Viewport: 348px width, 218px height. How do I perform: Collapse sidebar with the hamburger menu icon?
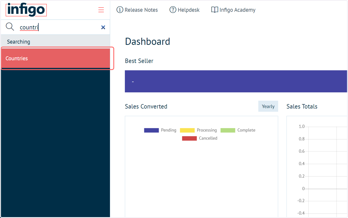pyautogui.click(x=101, y=10)
